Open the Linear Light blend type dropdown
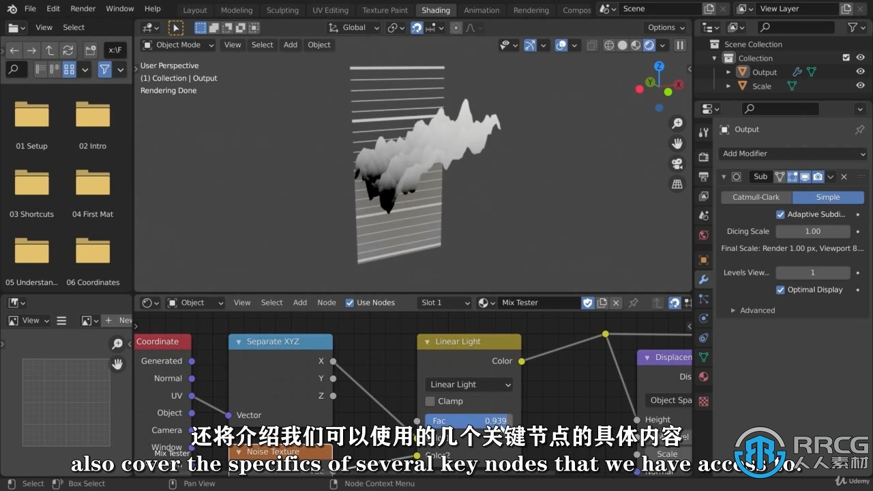 pyautogui.click(x=469, y=385)
